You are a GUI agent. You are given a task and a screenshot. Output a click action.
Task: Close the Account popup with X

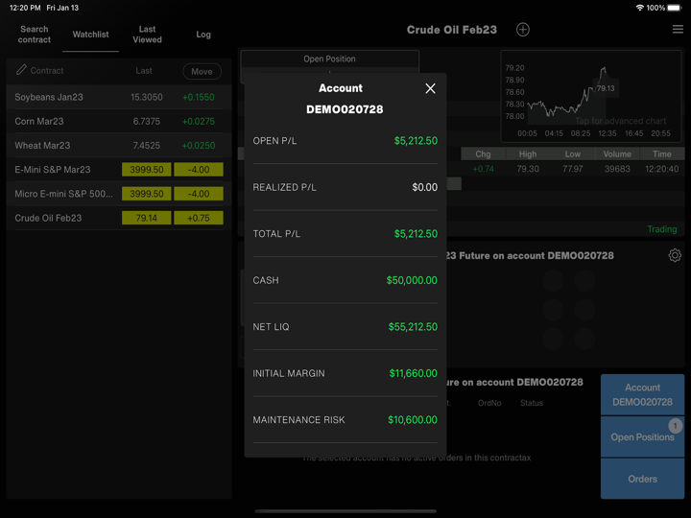click(430, 88)
